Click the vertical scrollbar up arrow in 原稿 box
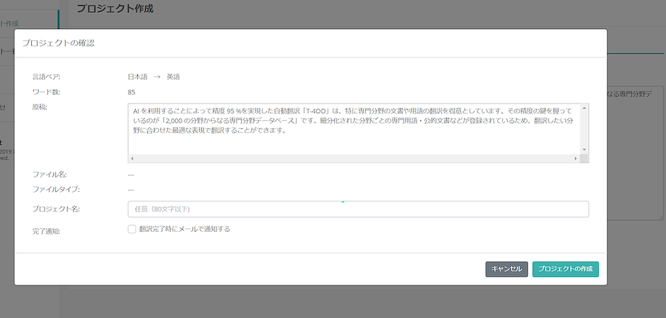The height and width of the screenshot is (318, 666). [584, 108]
